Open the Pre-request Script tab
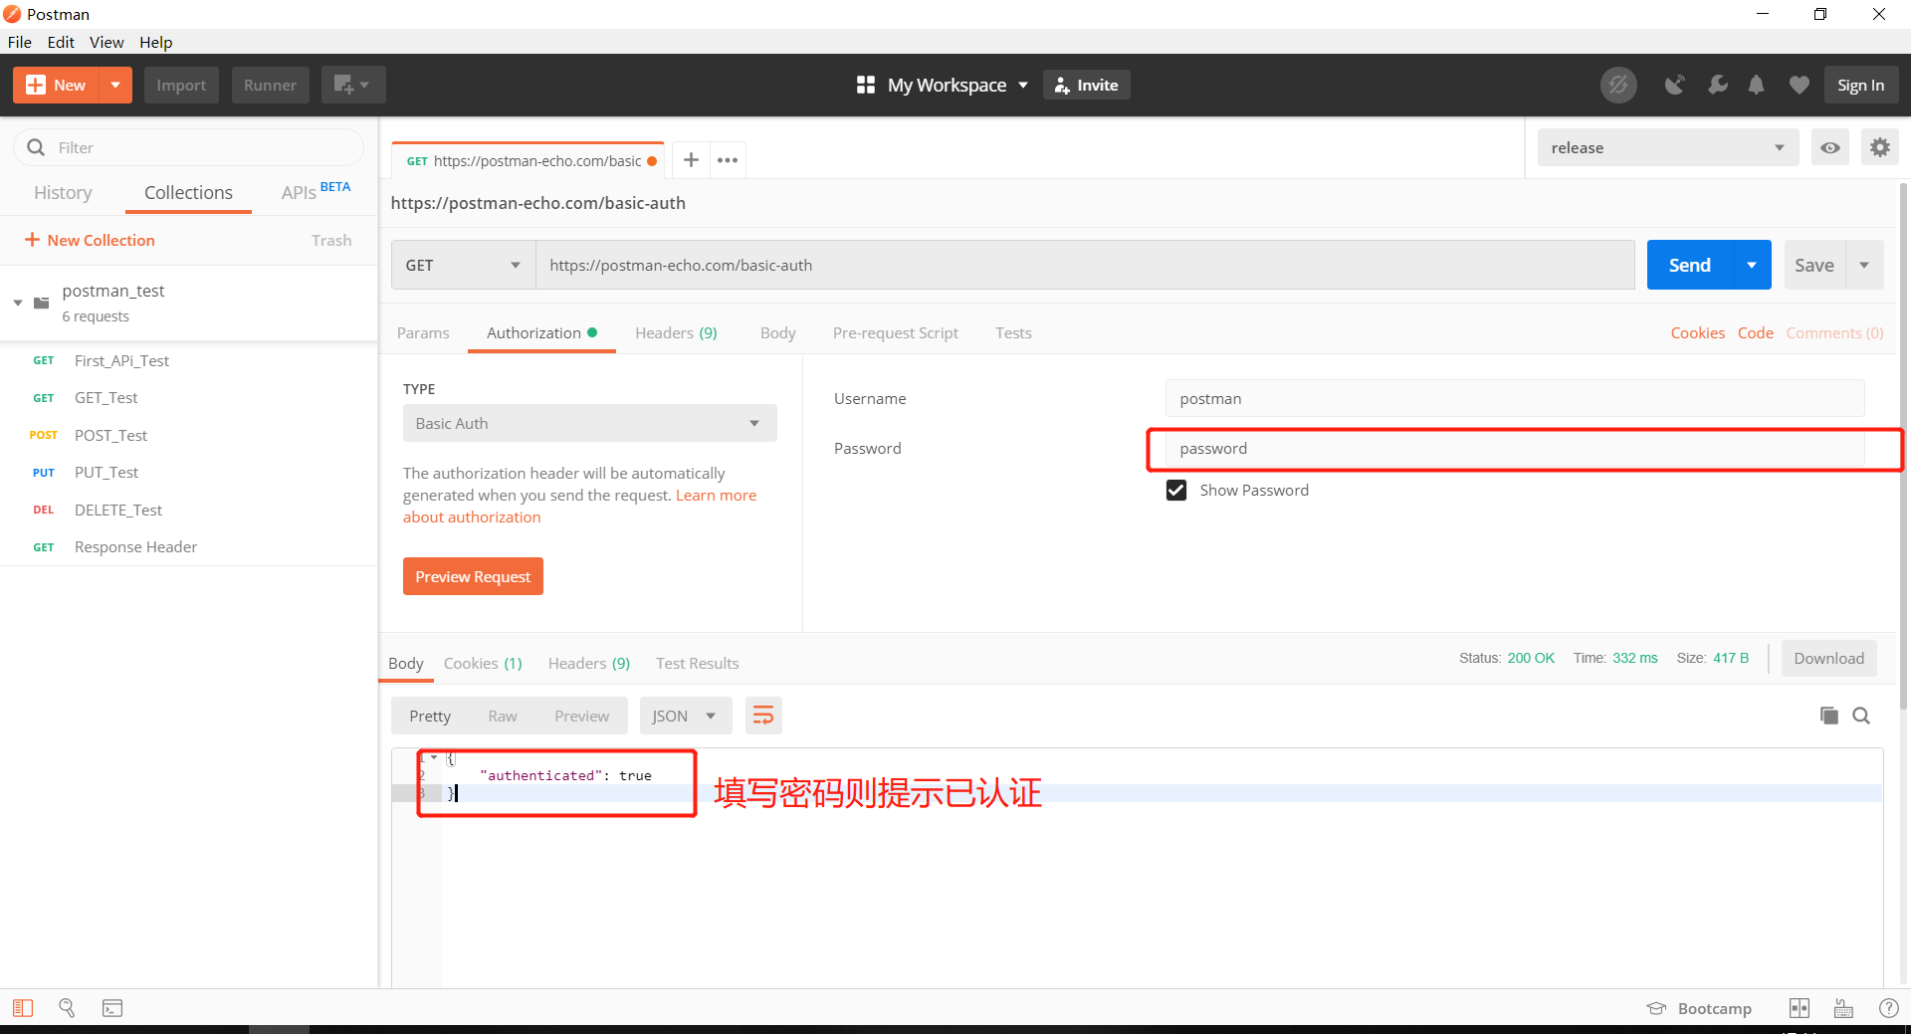Screen dimensions: 1911x1034 click(896, 333)
